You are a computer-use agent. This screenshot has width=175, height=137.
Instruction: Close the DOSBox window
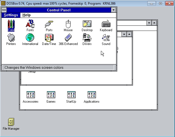pos(169,4)
